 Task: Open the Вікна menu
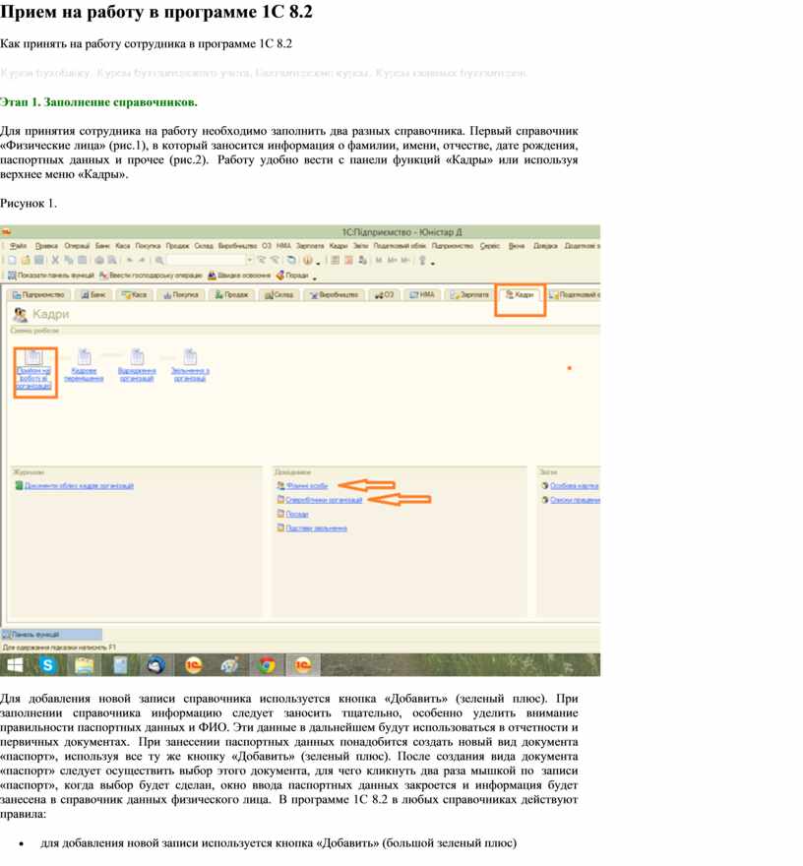517,246
